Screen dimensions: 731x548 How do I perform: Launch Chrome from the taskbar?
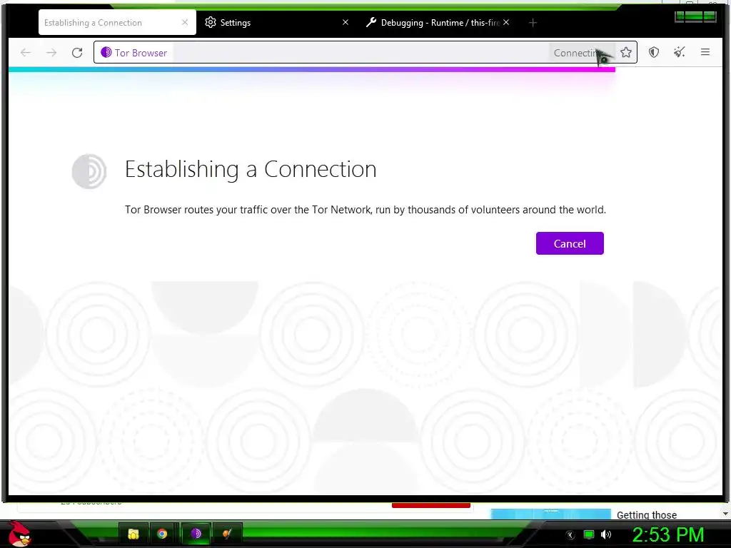coord(162,534)
